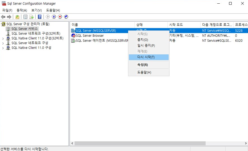Viewport: 248px width, 151px height.
Task: Select SQL Server 서비스 in tree
Action: pos(24,29)
